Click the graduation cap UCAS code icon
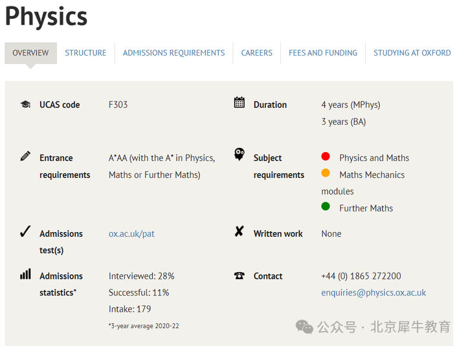466x346 pixels. tap(25, 104)
